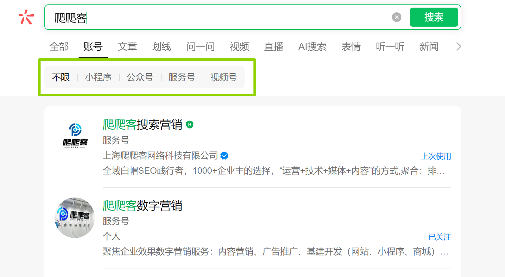This screenshot has height=277, width=505.
Task: Open the 直播 tab
Action: pos(274,47)
